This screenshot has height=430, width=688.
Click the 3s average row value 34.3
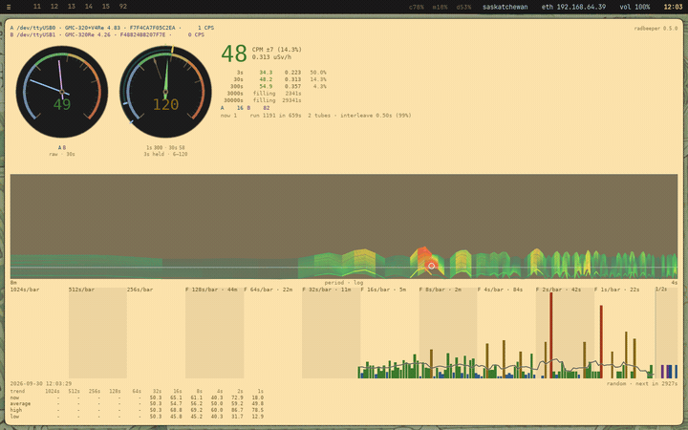point(266,73)
